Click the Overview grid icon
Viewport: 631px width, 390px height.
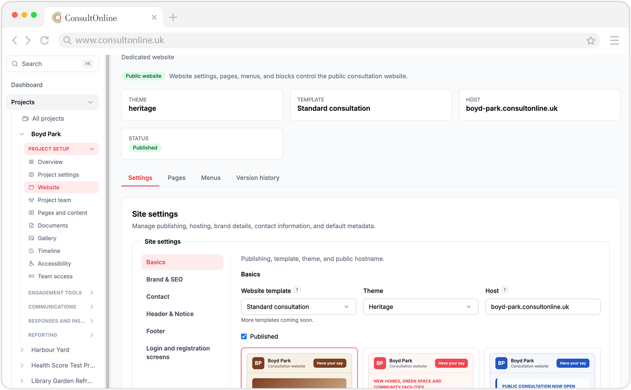coord(31,162)
